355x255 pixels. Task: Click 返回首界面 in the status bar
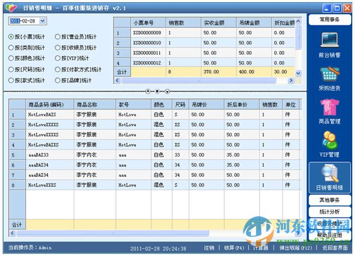coord(335,248)
